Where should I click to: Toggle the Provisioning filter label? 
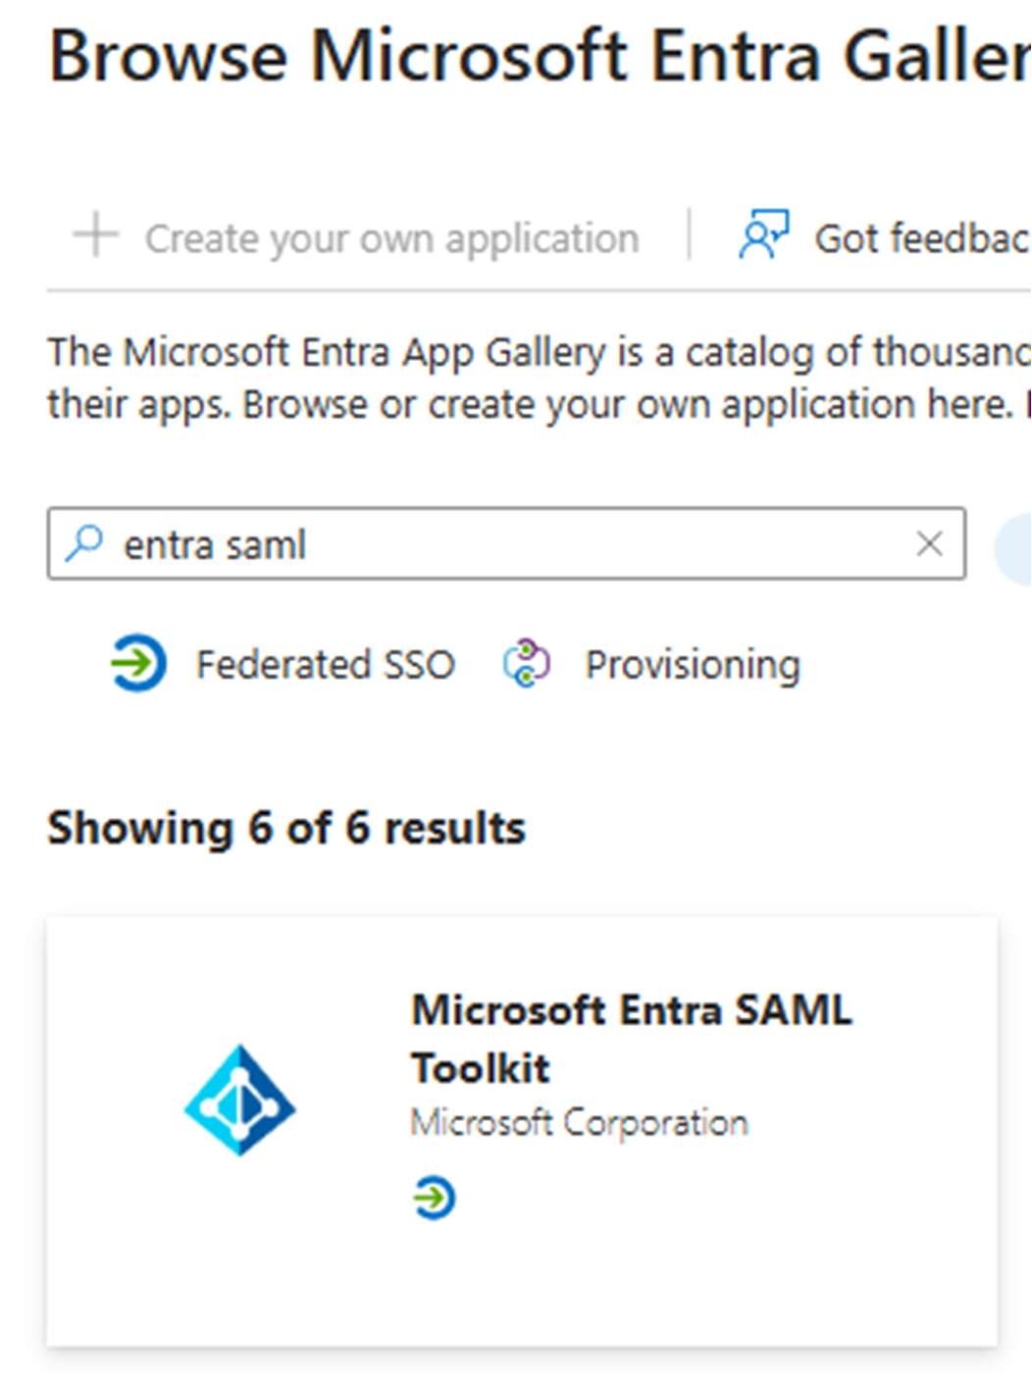tap(693, 665)
